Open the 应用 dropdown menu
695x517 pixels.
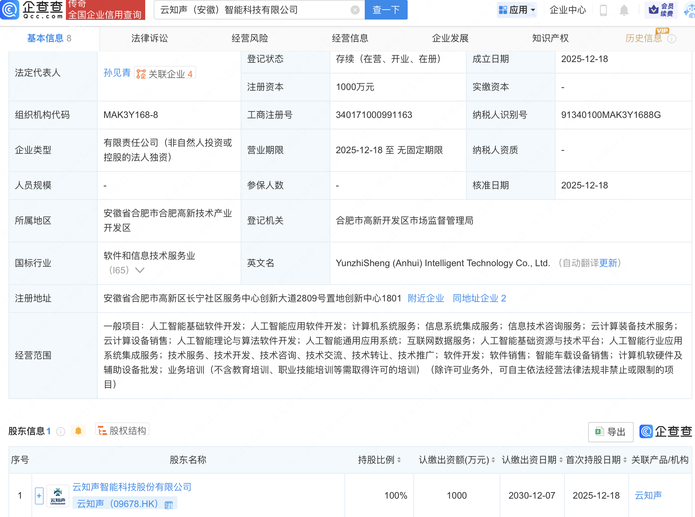click(517, 10)
